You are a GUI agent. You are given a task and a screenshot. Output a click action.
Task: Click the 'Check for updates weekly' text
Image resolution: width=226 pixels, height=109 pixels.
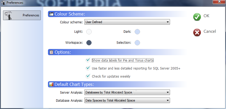[111, 76]
